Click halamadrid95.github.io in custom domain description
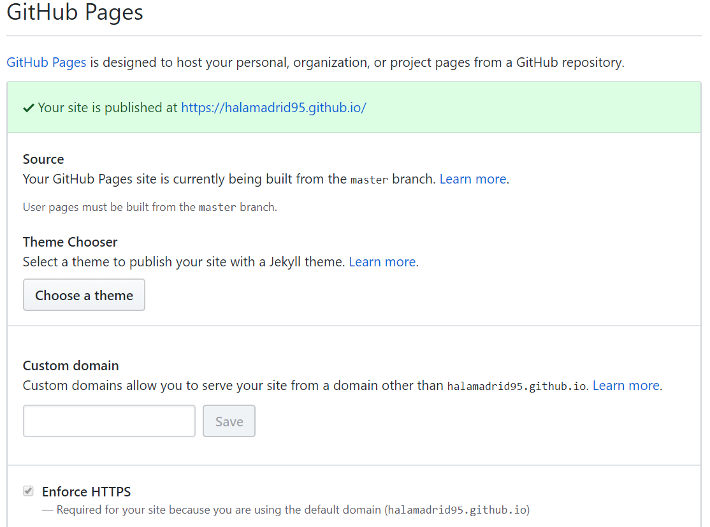The image size is (710, 527). [516, 386]
